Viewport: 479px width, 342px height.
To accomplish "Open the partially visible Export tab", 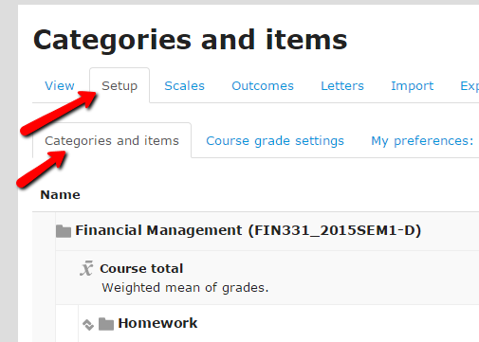I will coord(470,86).
